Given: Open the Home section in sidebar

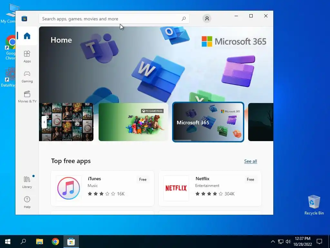Looking at the screenshot, I should pyautogui.click(x=27, y=36).
